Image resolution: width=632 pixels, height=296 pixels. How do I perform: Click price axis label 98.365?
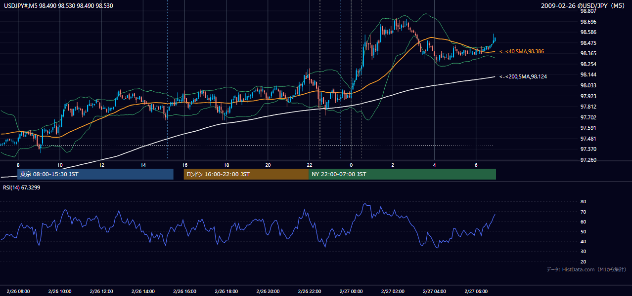588,53
